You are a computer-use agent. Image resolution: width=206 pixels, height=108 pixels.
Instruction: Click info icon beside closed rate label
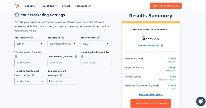tap(33, 75)
